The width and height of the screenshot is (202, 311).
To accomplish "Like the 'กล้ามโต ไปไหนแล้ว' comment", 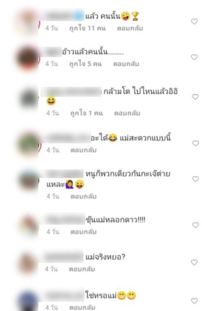I will (195, 97).
